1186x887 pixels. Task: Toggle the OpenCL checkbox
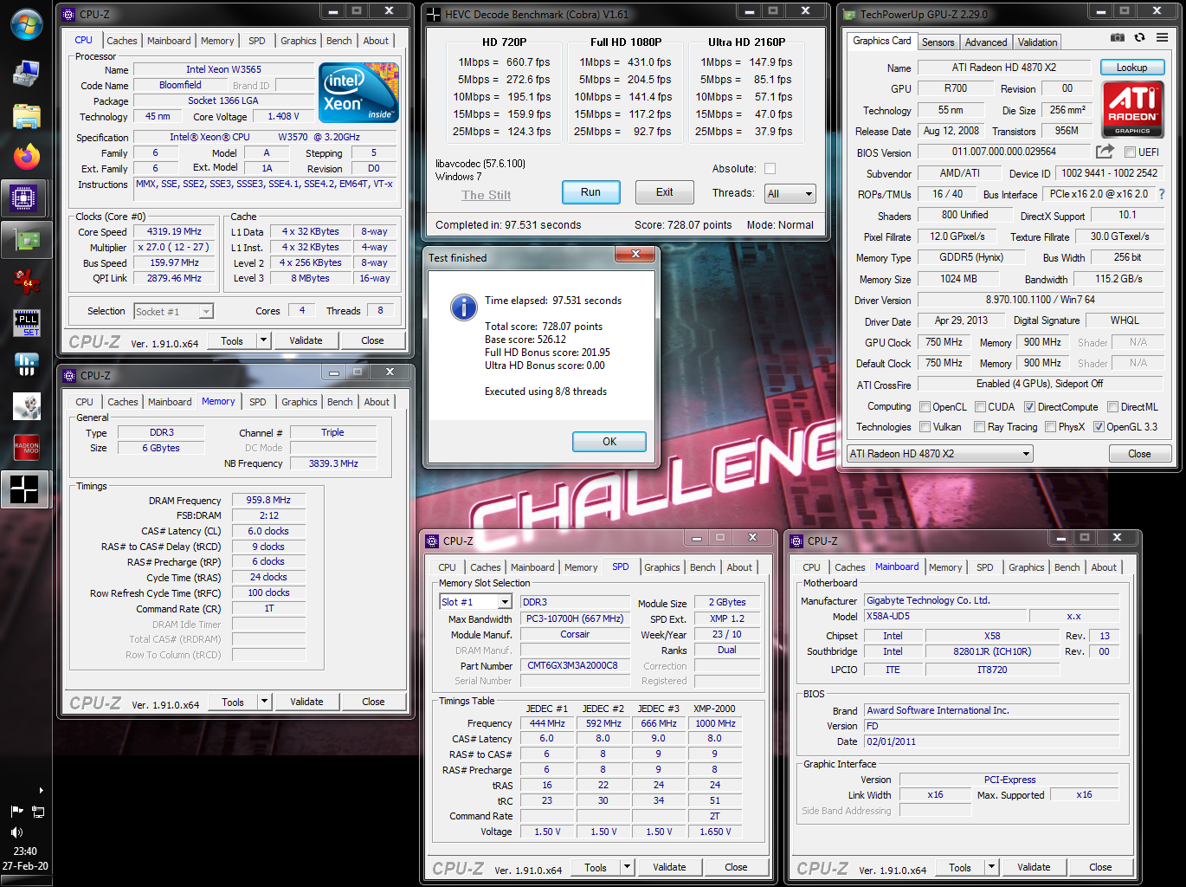[925, 407]
